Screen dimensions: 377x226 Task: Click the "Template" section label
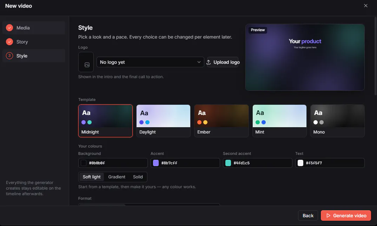87,100
